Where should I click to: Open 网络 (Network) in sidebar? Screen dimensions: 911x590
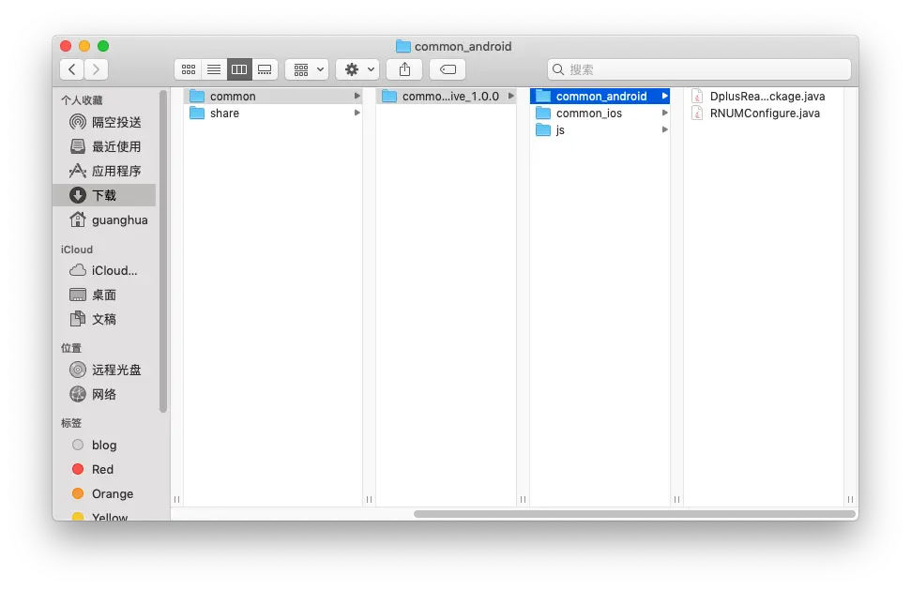coord(104,394)
